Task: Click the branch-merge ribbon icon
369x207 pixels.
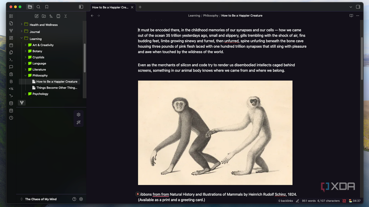Action: [x=11, y=96]
